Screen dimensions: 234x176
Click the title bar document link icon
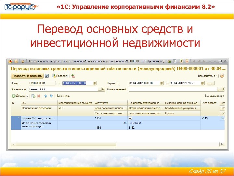tap(175, 61)
